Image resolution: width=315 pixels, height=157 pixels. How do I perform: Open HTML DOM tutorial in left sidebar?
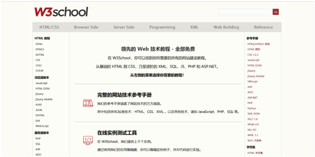click(42, 89)
